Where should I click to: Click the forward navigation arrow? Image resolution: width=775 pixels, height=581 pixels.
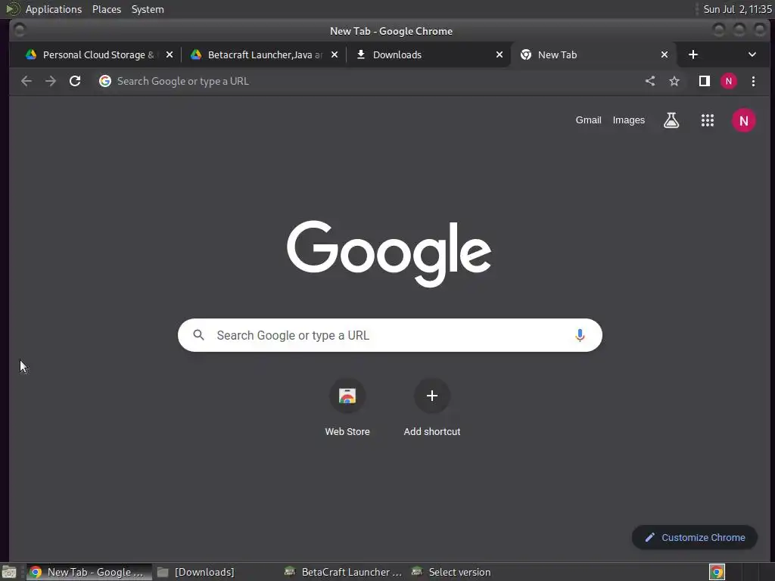pyautogui.click(x=51, y=81)
